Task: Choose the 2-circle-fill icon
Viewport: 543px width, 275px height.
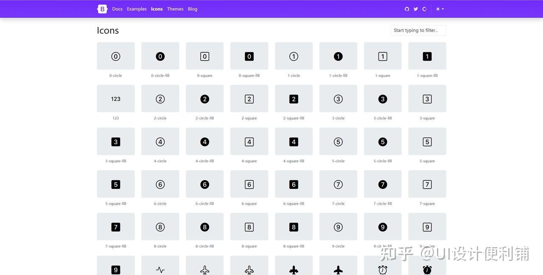Action: 205,98
